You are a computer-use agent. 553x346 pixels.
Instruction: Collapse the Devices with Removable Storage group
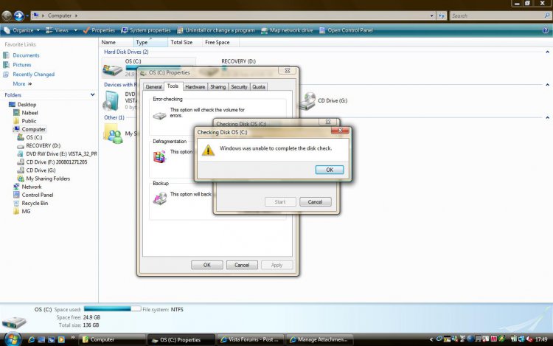coord(547,85)
